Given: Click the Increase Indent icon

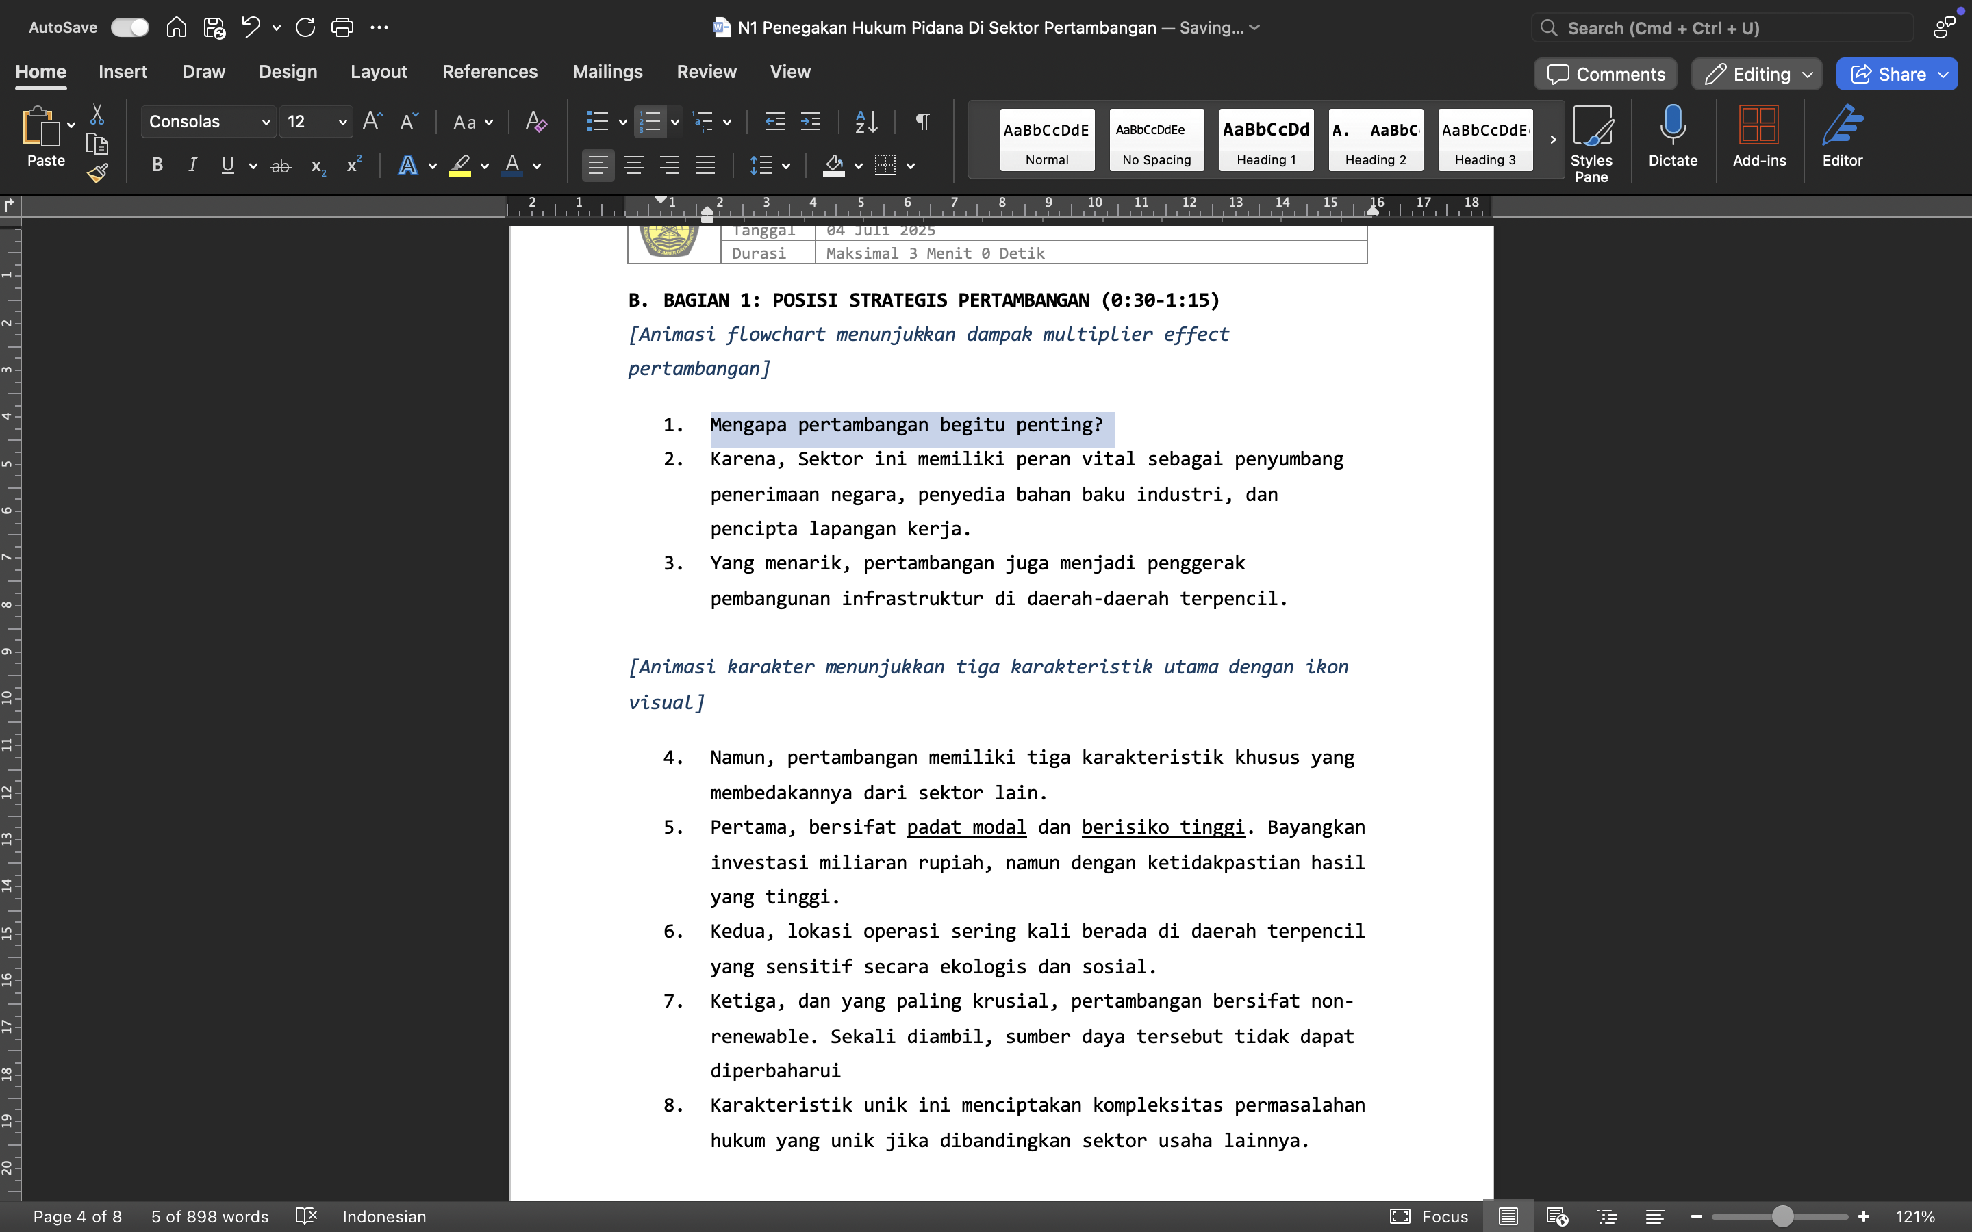Looking at the screenshot, I should coord(810,123).
